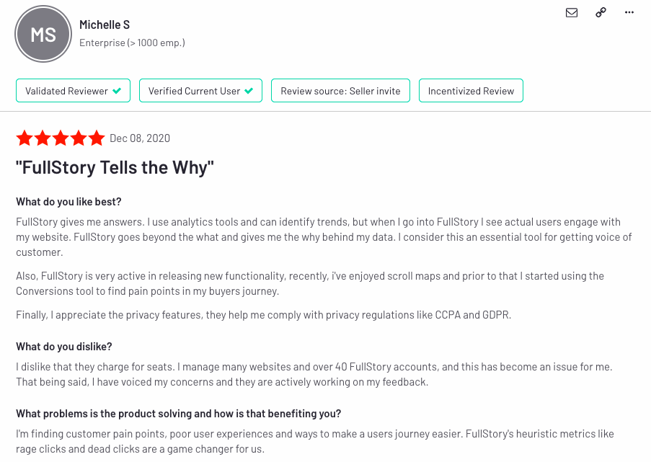Open the "FullStory Tells the Why" review title
The image size is (651, 462).
(115, 168)
